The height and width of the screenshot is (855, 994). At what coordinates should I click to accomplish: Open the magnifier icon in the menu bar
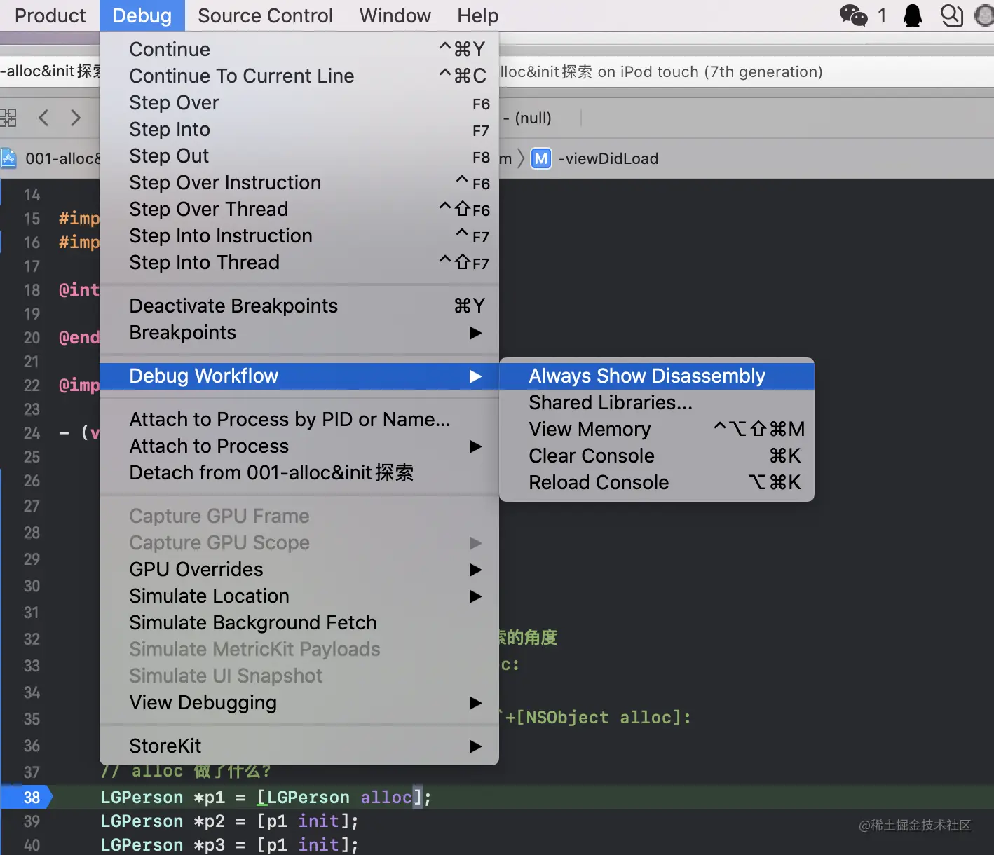[951, 15]
